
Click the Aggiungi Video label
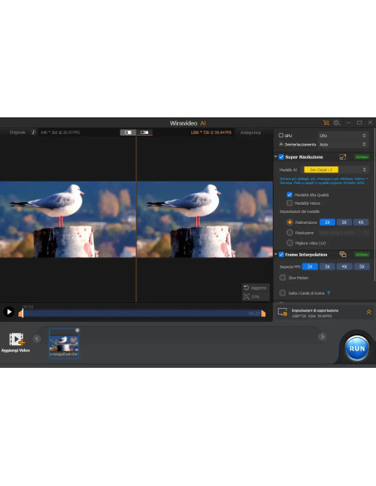(x=16, y=350)
